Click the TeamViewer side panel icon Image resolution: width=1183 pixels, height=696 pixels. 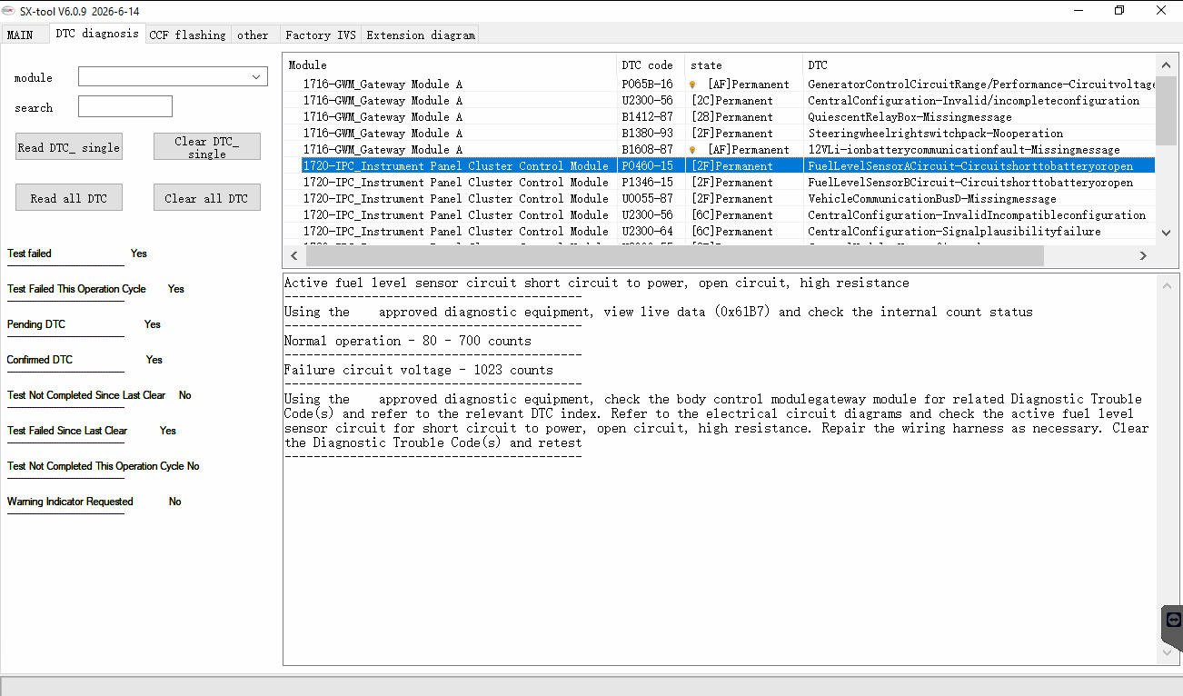point(1173,621)
